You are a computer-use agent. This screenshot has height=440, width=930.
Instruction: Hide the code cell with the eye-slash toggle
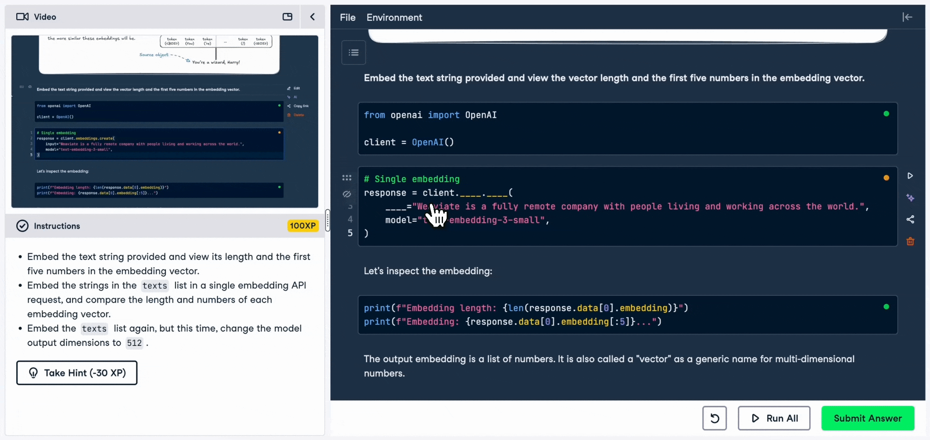click(x=347, y=194)
